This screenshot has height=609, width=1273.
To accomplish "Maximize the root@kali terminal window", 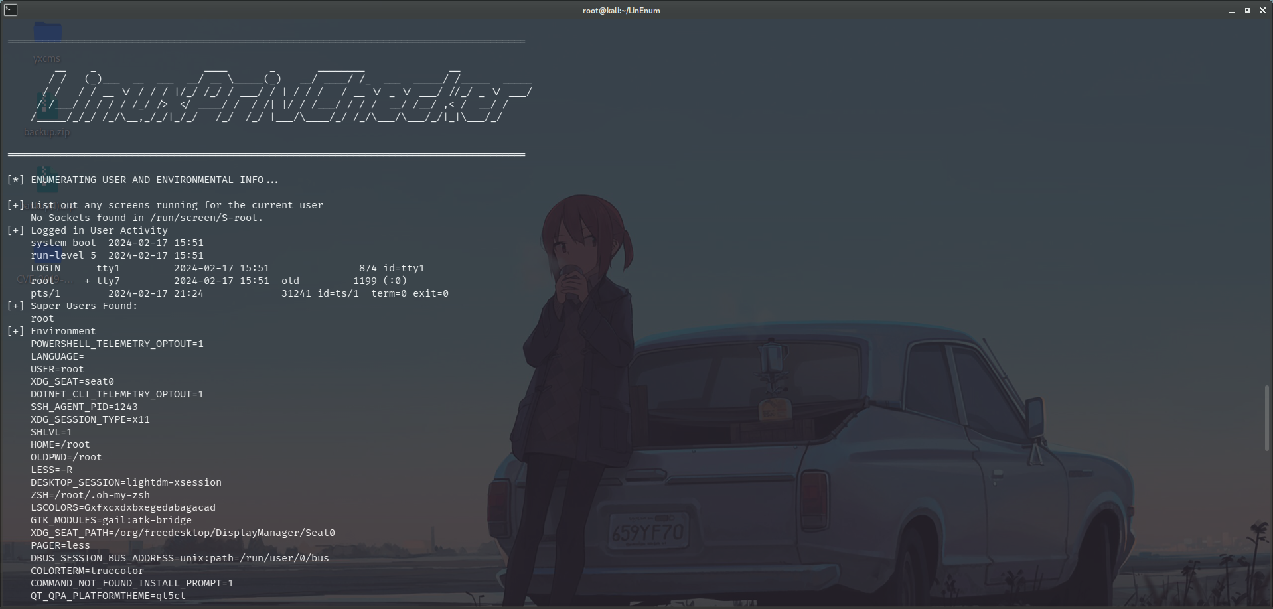I will click(x=1247, y=11).
